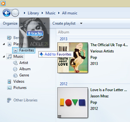Viewport: 130px width, 122px height.
Task: Click the Jason Mraz artist text
Action: click(99, 96)
